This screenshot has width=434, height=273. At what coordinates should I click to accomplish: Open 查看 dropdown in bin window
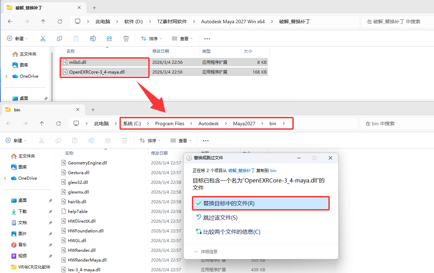click(181, 140)
